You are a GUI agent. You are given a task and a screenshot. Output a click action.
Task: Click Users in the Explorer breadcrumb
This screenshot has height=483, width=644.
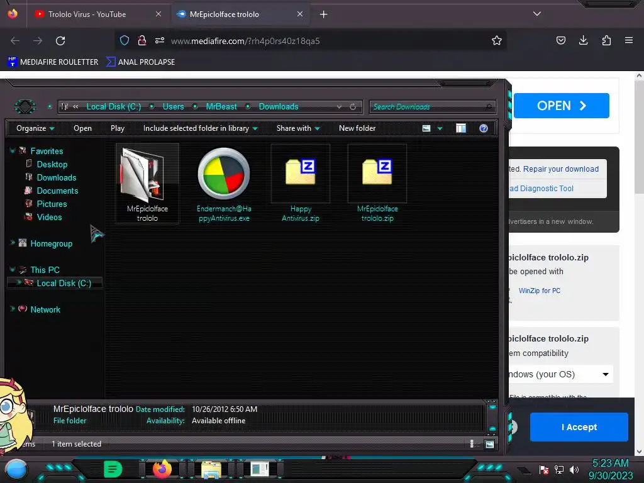point(174,107)
